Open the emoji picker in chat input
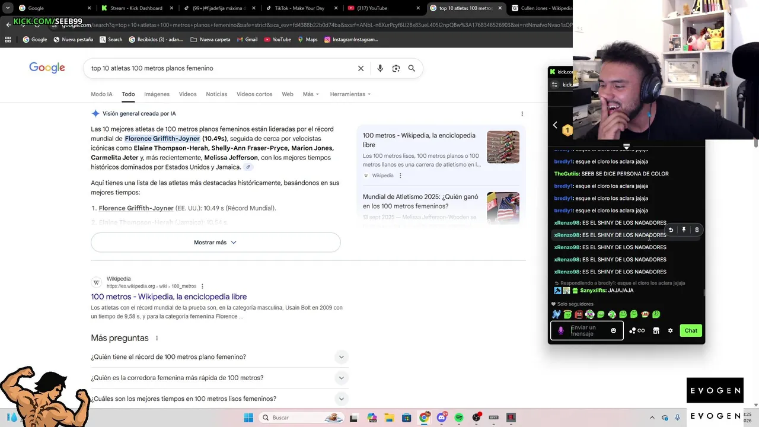759x427 pixels. pos(613,331)
